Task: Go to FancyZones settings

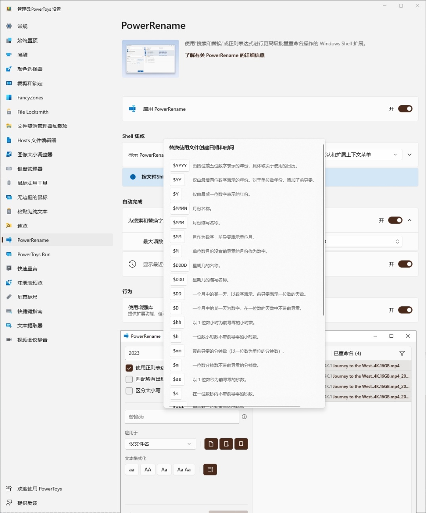Action: click(57, 97)
